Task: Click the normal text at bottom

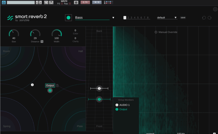Action: [150, 133]
